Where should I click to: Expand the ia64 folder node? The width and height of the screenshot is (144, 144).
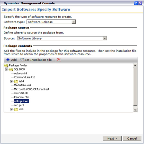click(x=11, y=81)
